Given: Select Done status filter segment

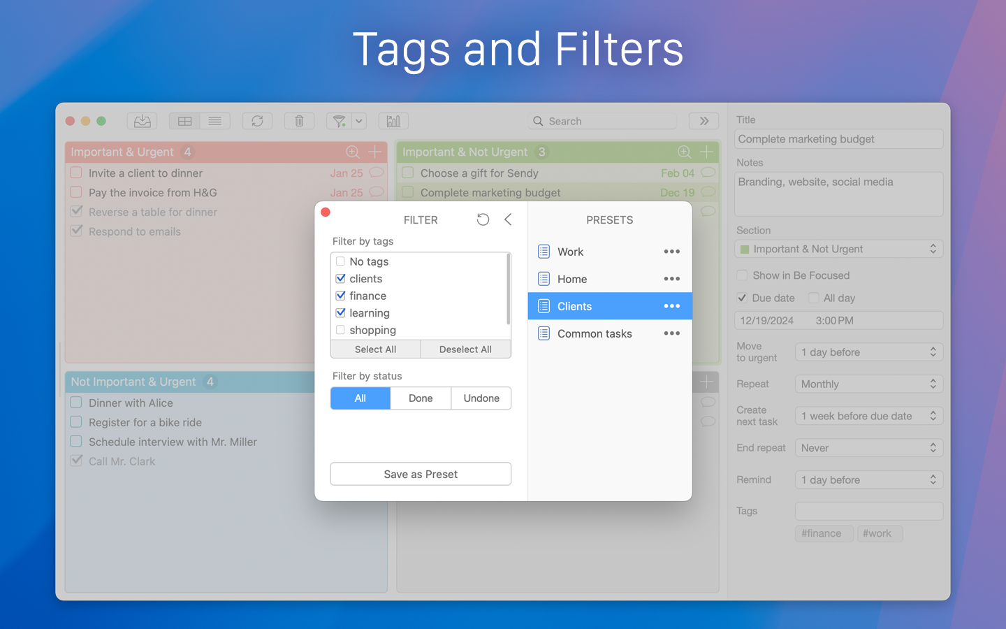Looking at the screenshot, I should (x=421, y=398).
